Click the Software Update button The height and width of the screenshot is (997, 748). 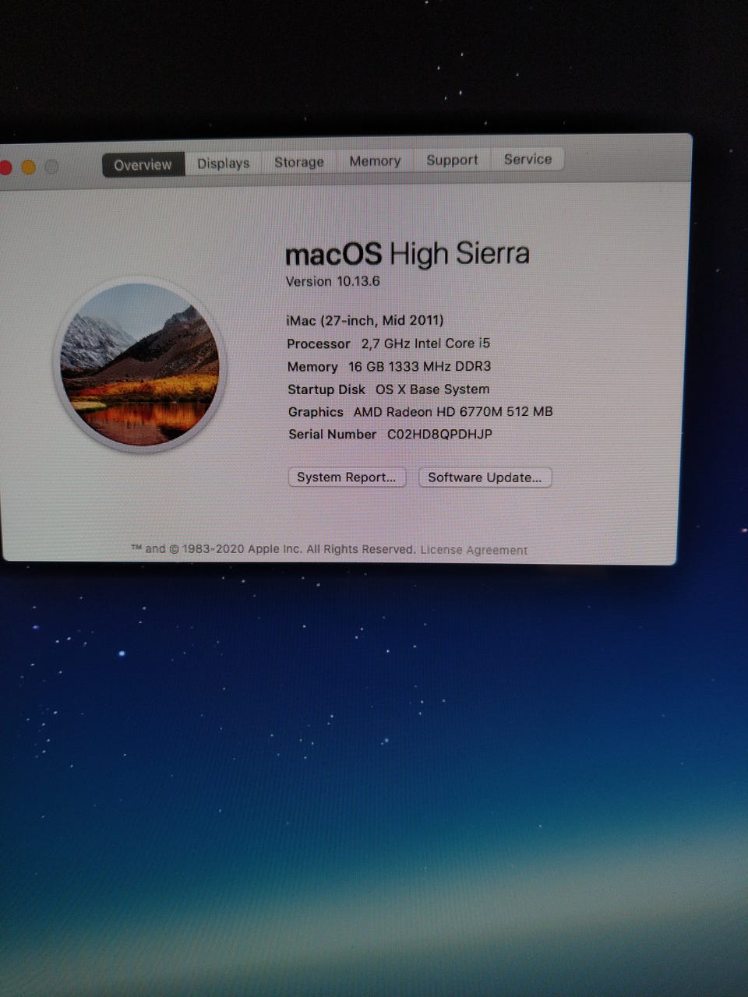(x=485, y=477)
